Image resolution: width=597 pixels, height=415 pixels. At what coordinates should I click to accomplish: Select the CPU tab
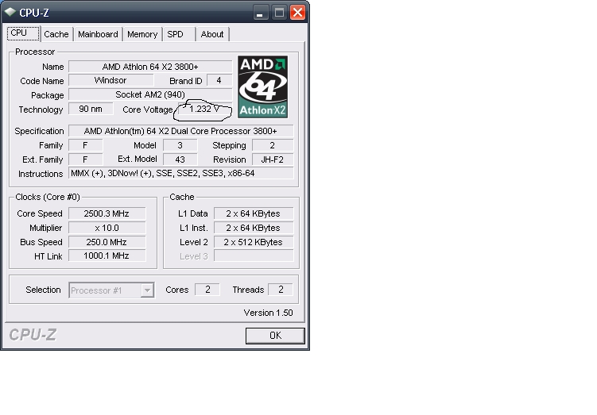click(x=23, y=33)
